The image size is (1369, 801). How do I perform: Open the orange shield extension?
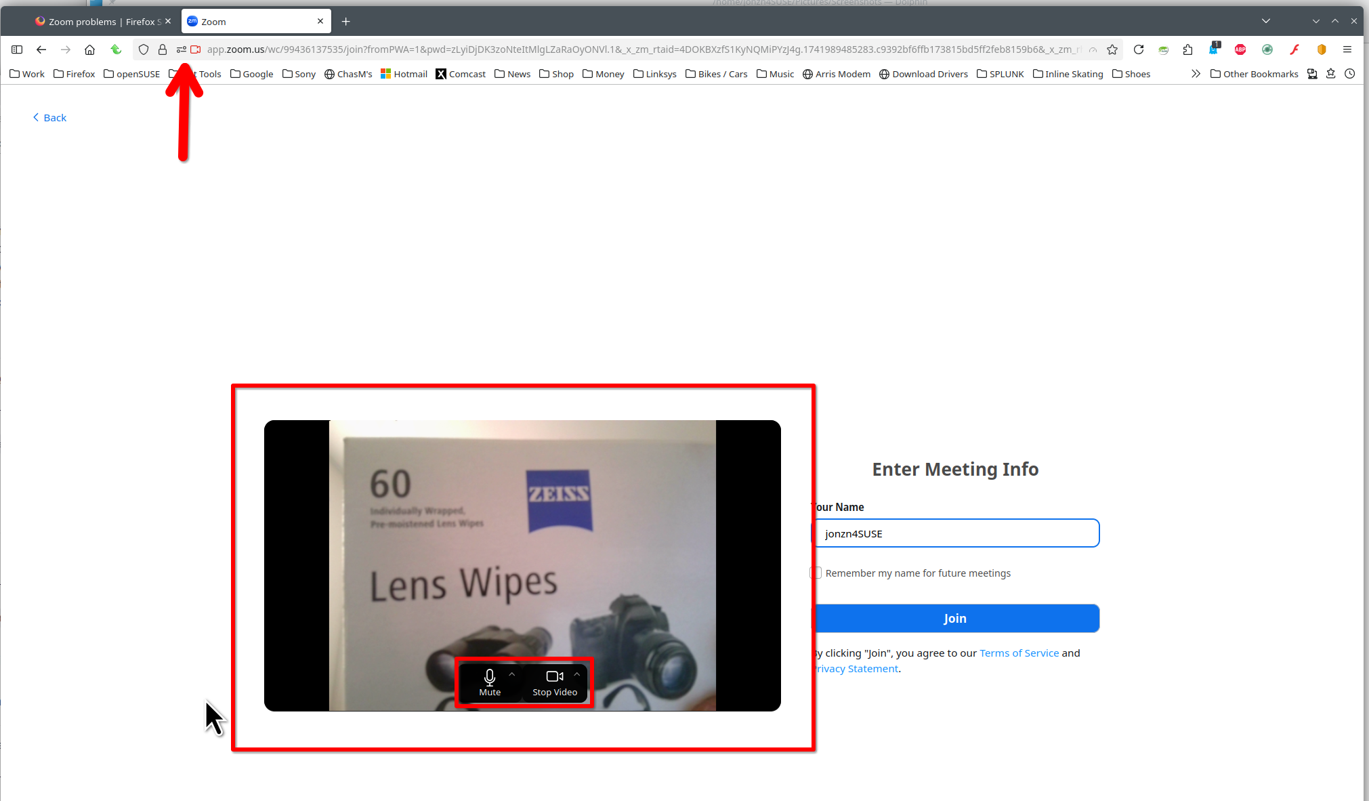pyautogui.click(x=1322, y=49)
